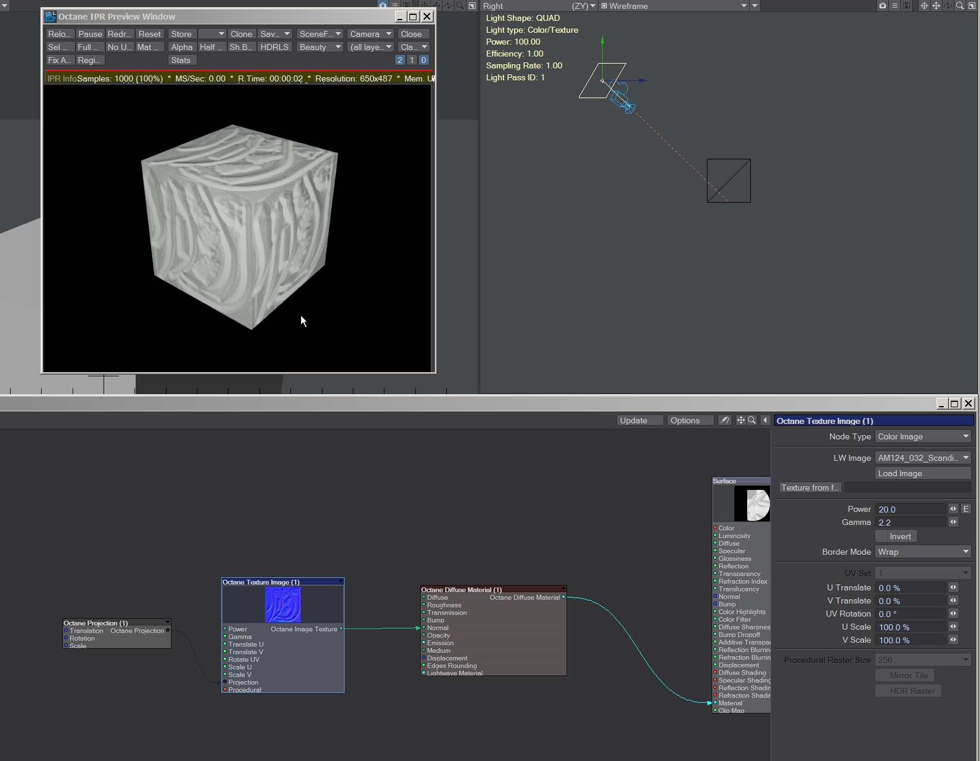Click the Power value stepper arrows
The image size is (980, 761).
click(953, 509)
